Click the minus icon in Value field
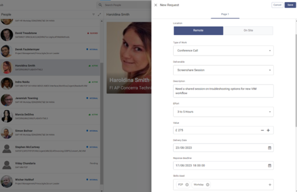This screenshot has height=192, width=297. pyautogui.click(x=262, y=130)
